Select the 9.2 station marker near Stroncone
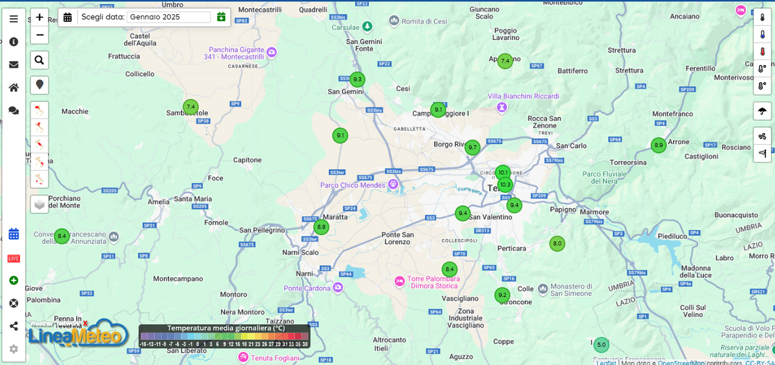This screenshot has height=365, width=775. (x=502, y=295)
